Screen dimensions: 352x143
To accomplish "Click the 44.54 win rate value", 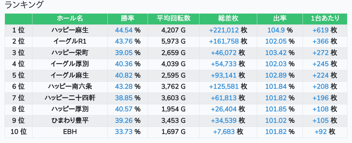I will pos(124,30).
